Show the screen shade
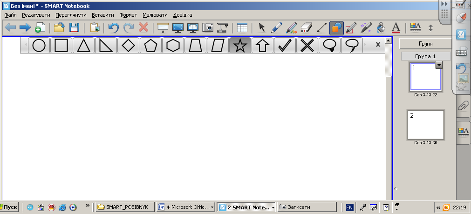Viewport: 471px width, 214px height. pos(163,28)
